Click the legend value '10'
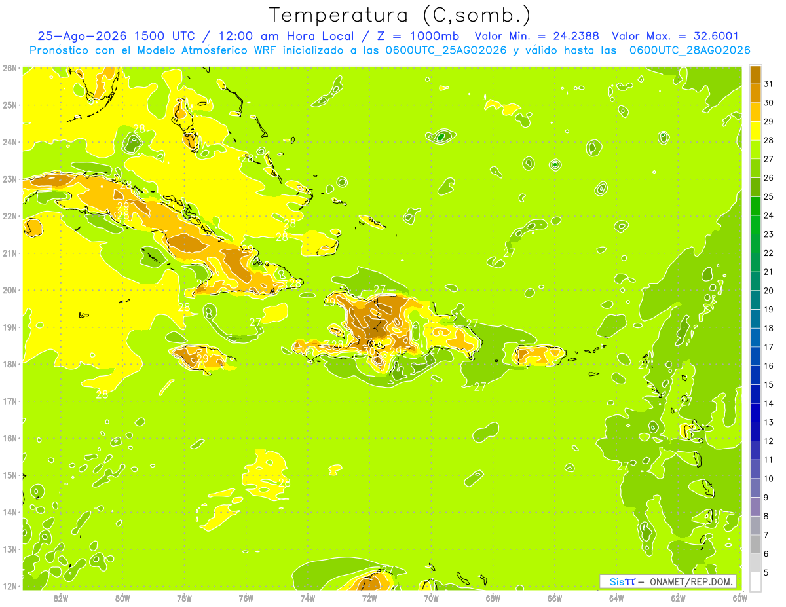 coord(769,479)
